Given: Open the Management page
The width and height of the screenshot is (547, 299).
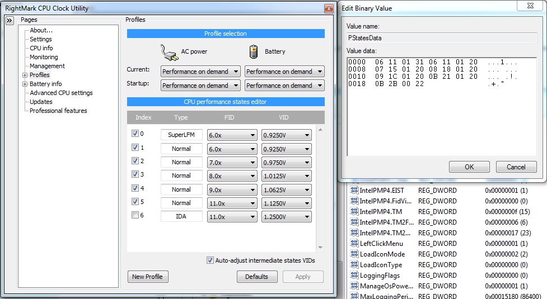Looking at the screenshot, I should click(47, 66).
